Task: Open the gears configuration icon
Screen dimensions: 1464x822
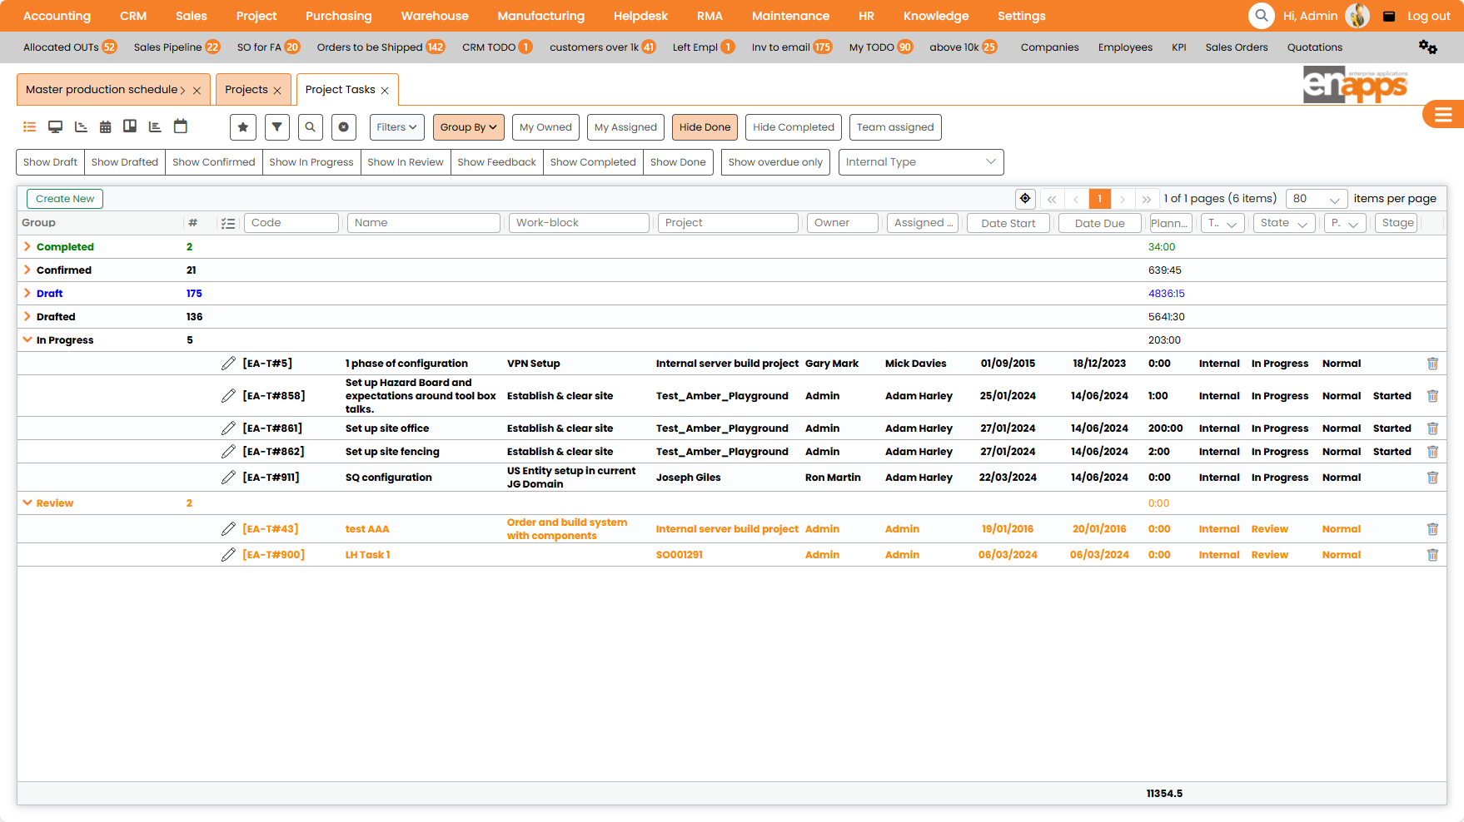Action: tap(1428, 47)
